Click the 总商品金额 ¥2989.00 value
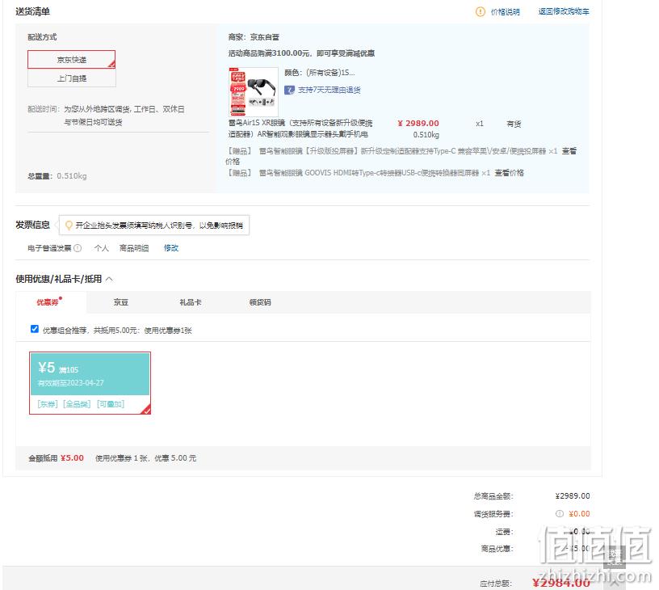Screen dimensions: 659x590 pyautogui.click(x=573, y=495)
